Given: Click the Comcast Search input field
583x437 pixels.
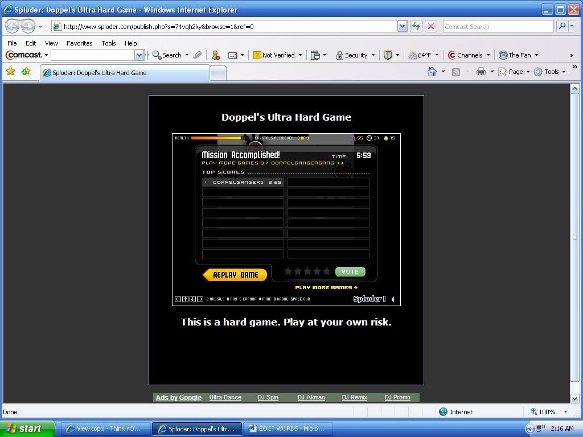Looking at the screenshot, I should click(497, 27).
